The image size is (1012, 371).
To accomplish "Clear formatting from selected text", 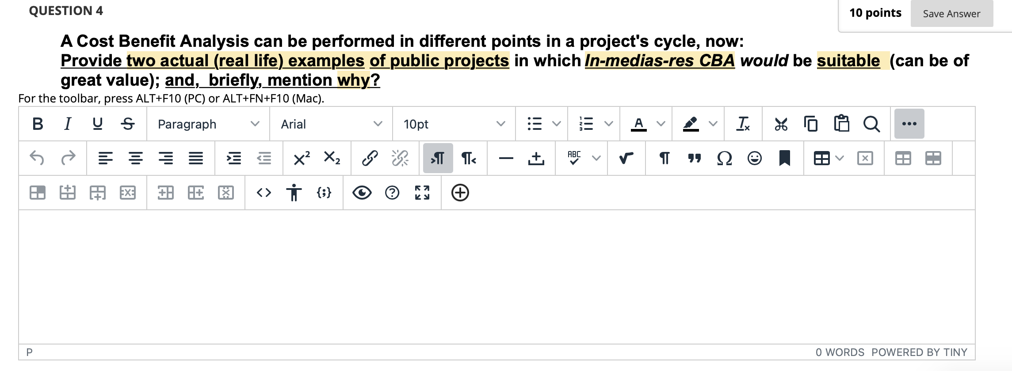I will [743, 124].
